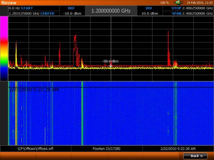This screenshot has height=160, width=214.
Task: Click the 1.200000000 GHz marker frequency display
Action: (x=111, y=11)
